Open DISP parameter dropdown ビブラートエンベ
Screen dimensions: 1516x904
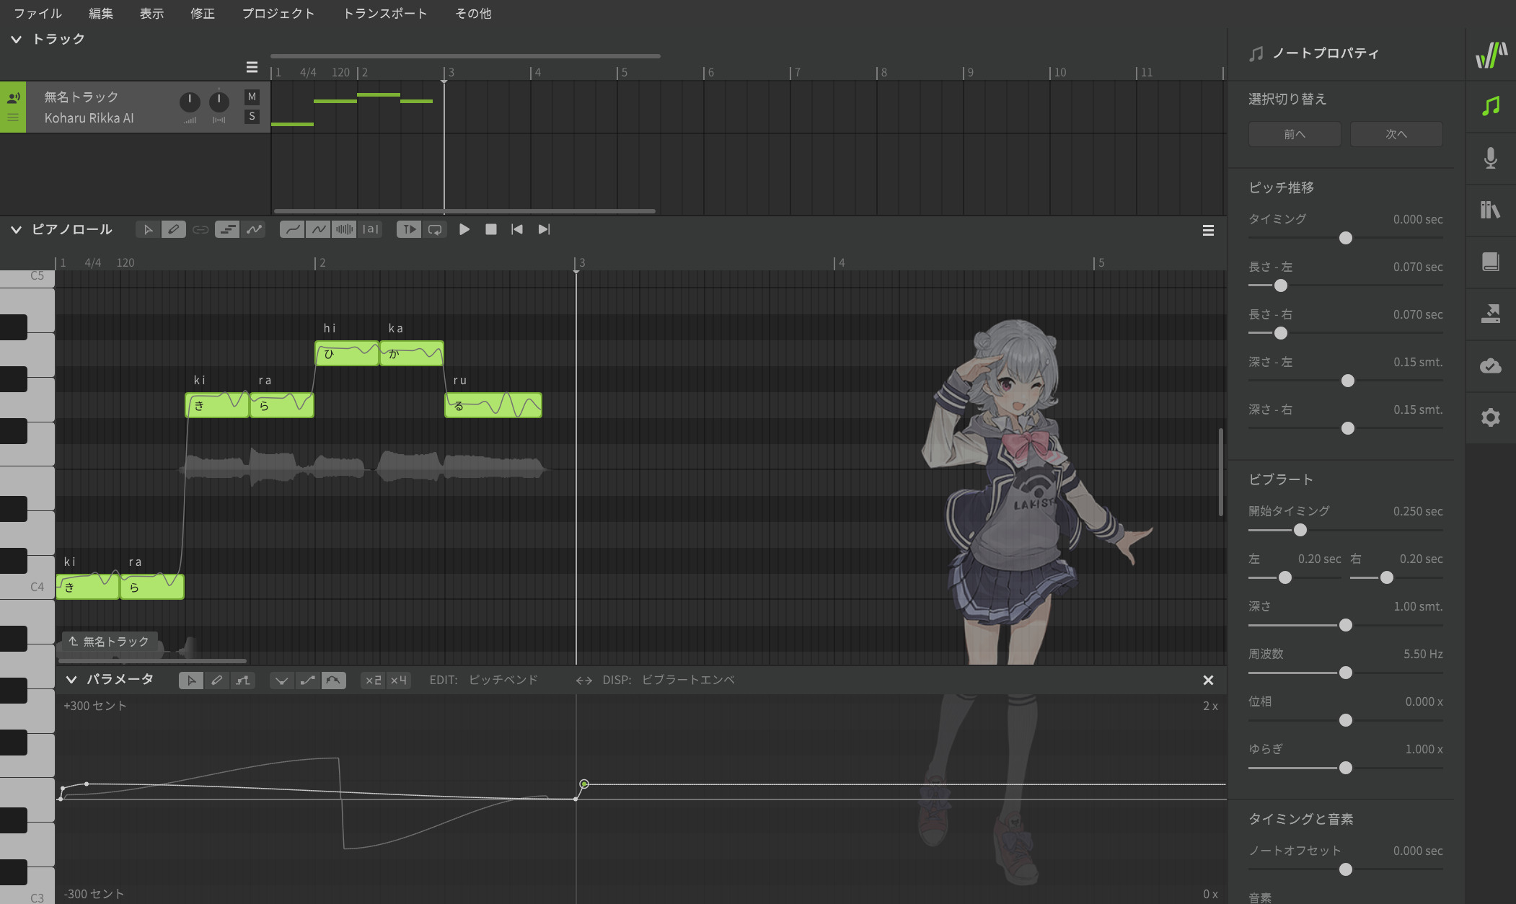[688, 680]
